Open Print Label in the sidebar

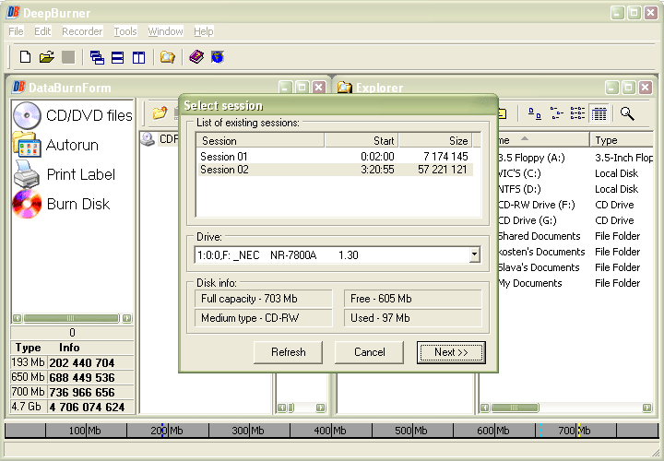[80, 174]
